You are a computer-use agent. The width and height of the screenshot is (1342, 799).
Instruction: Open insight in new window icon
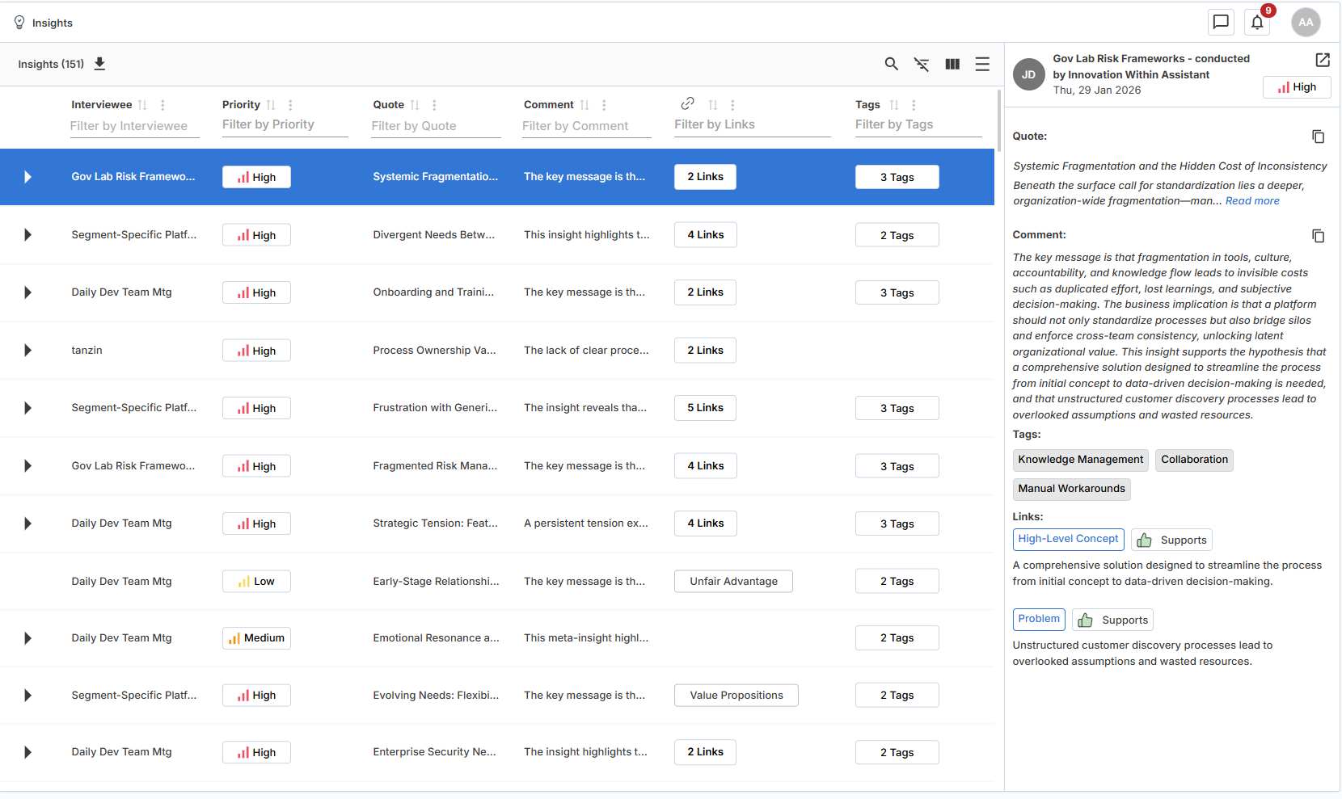point(1323,60)
